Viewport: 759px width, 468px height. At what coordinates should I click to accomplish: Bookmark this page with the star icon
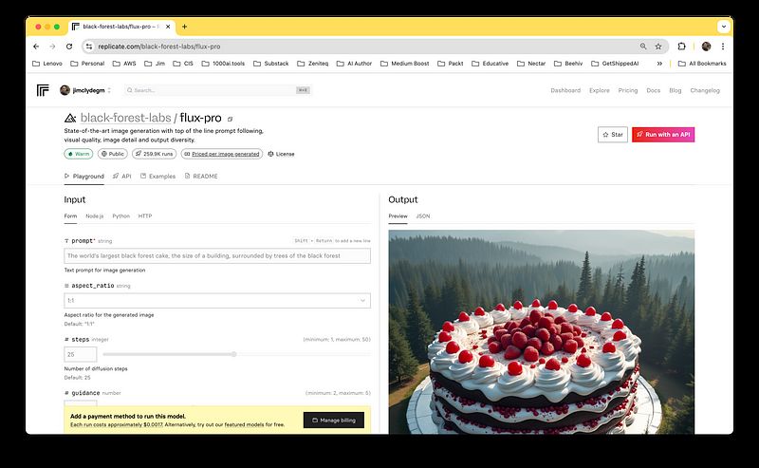(658, 46)
